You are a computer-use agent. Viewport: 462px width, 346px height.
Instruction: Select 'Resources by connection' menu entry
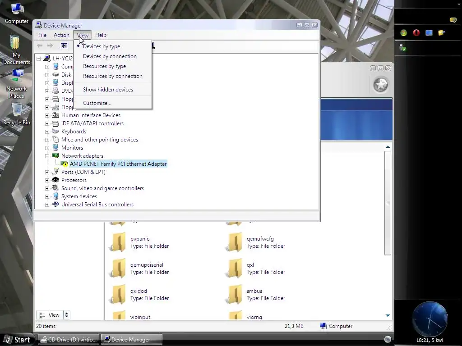pyautogui.click(x=112, y=76)
